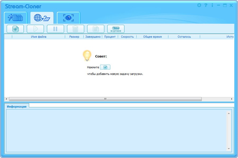Show about info via the i icon

[212, 5]
